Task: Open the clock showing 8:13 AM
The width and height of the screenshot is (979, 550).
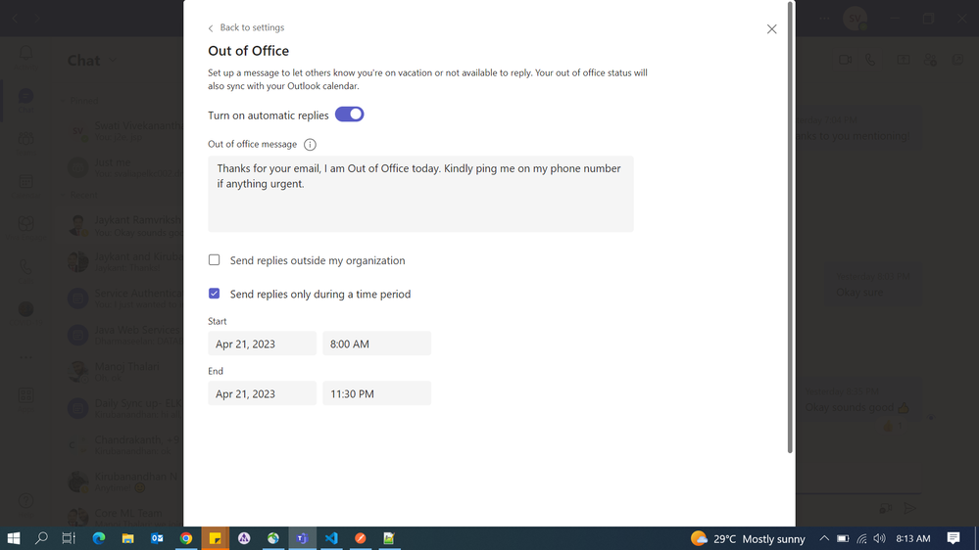Action: 912,538
